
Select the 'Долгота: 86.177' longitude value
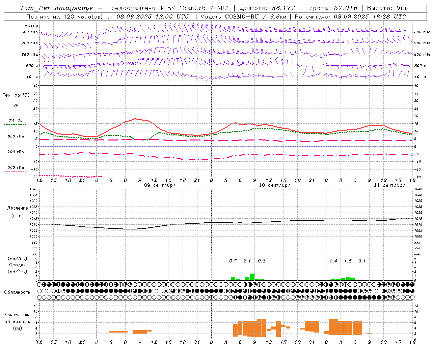tap(267, 8)
